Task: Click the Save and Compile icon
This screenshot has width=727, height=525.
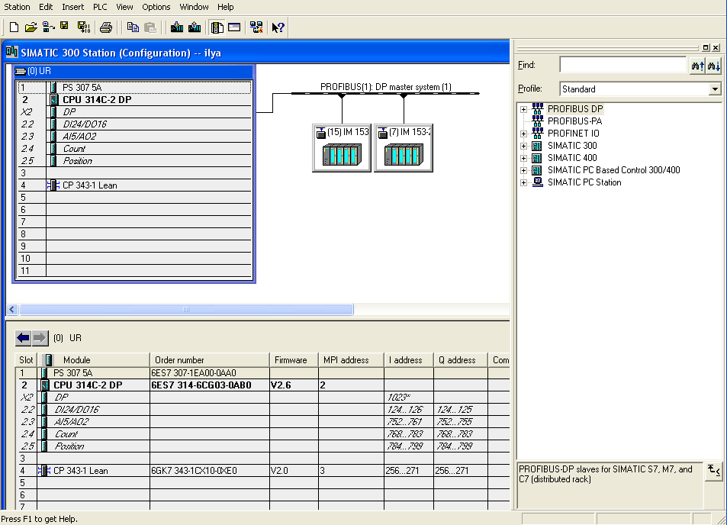Action: point(83,27)
